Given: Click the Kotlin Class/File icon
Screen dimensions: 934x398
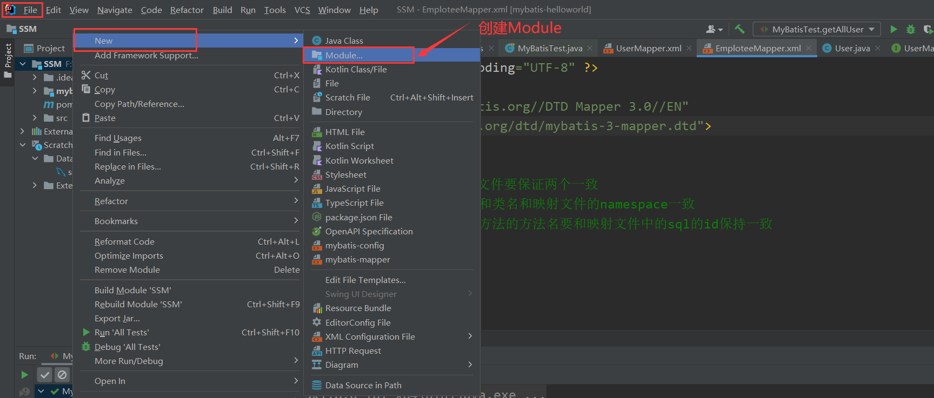Looking at the screenshot, I should [x=317, y=69].
